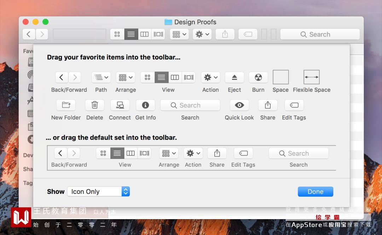This screenshot has width=382, height=235.
Task: Click Arrange in the default set
Action: (x=169, y=153)
